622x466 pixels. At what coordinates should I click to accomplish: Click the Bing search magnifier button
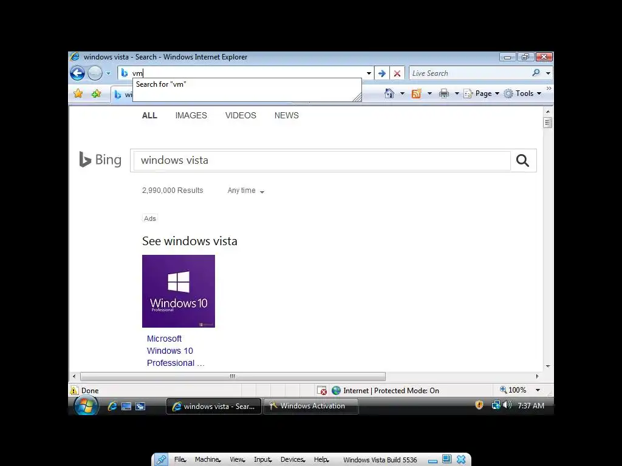coord(522,160)
